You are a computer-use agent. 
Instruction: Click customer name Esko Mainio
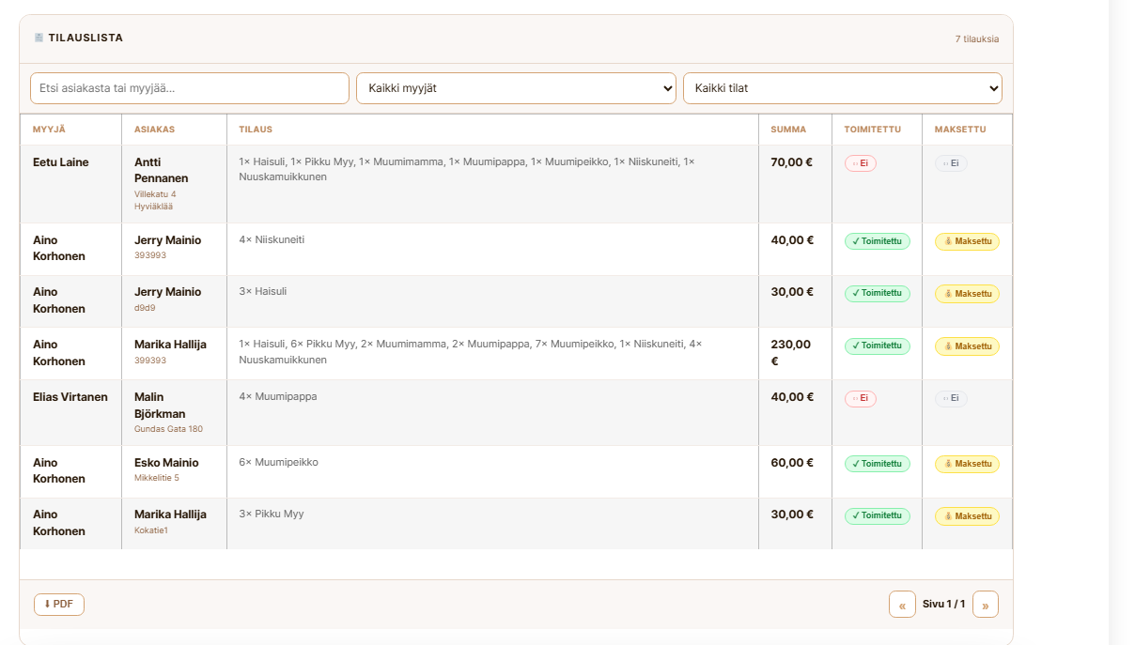(166, 463)
